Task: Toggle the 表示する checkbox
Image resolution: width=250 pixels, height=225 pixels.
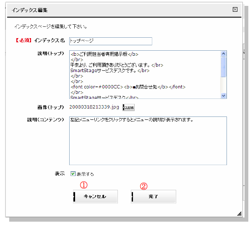Action: 73,174
